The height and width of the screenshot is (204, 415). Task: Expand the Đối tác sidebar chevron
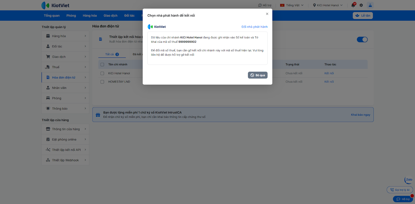85,46
